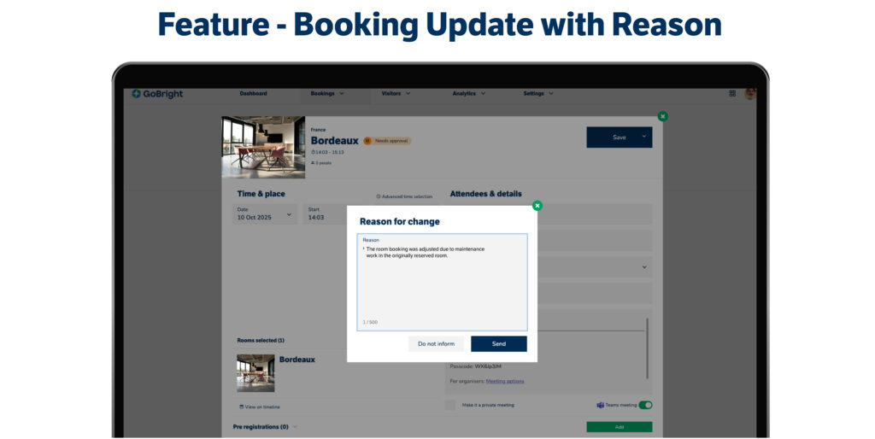875x439 pixels.
Task: Click the Do not inform button
Action: click(x=436, y=343)
